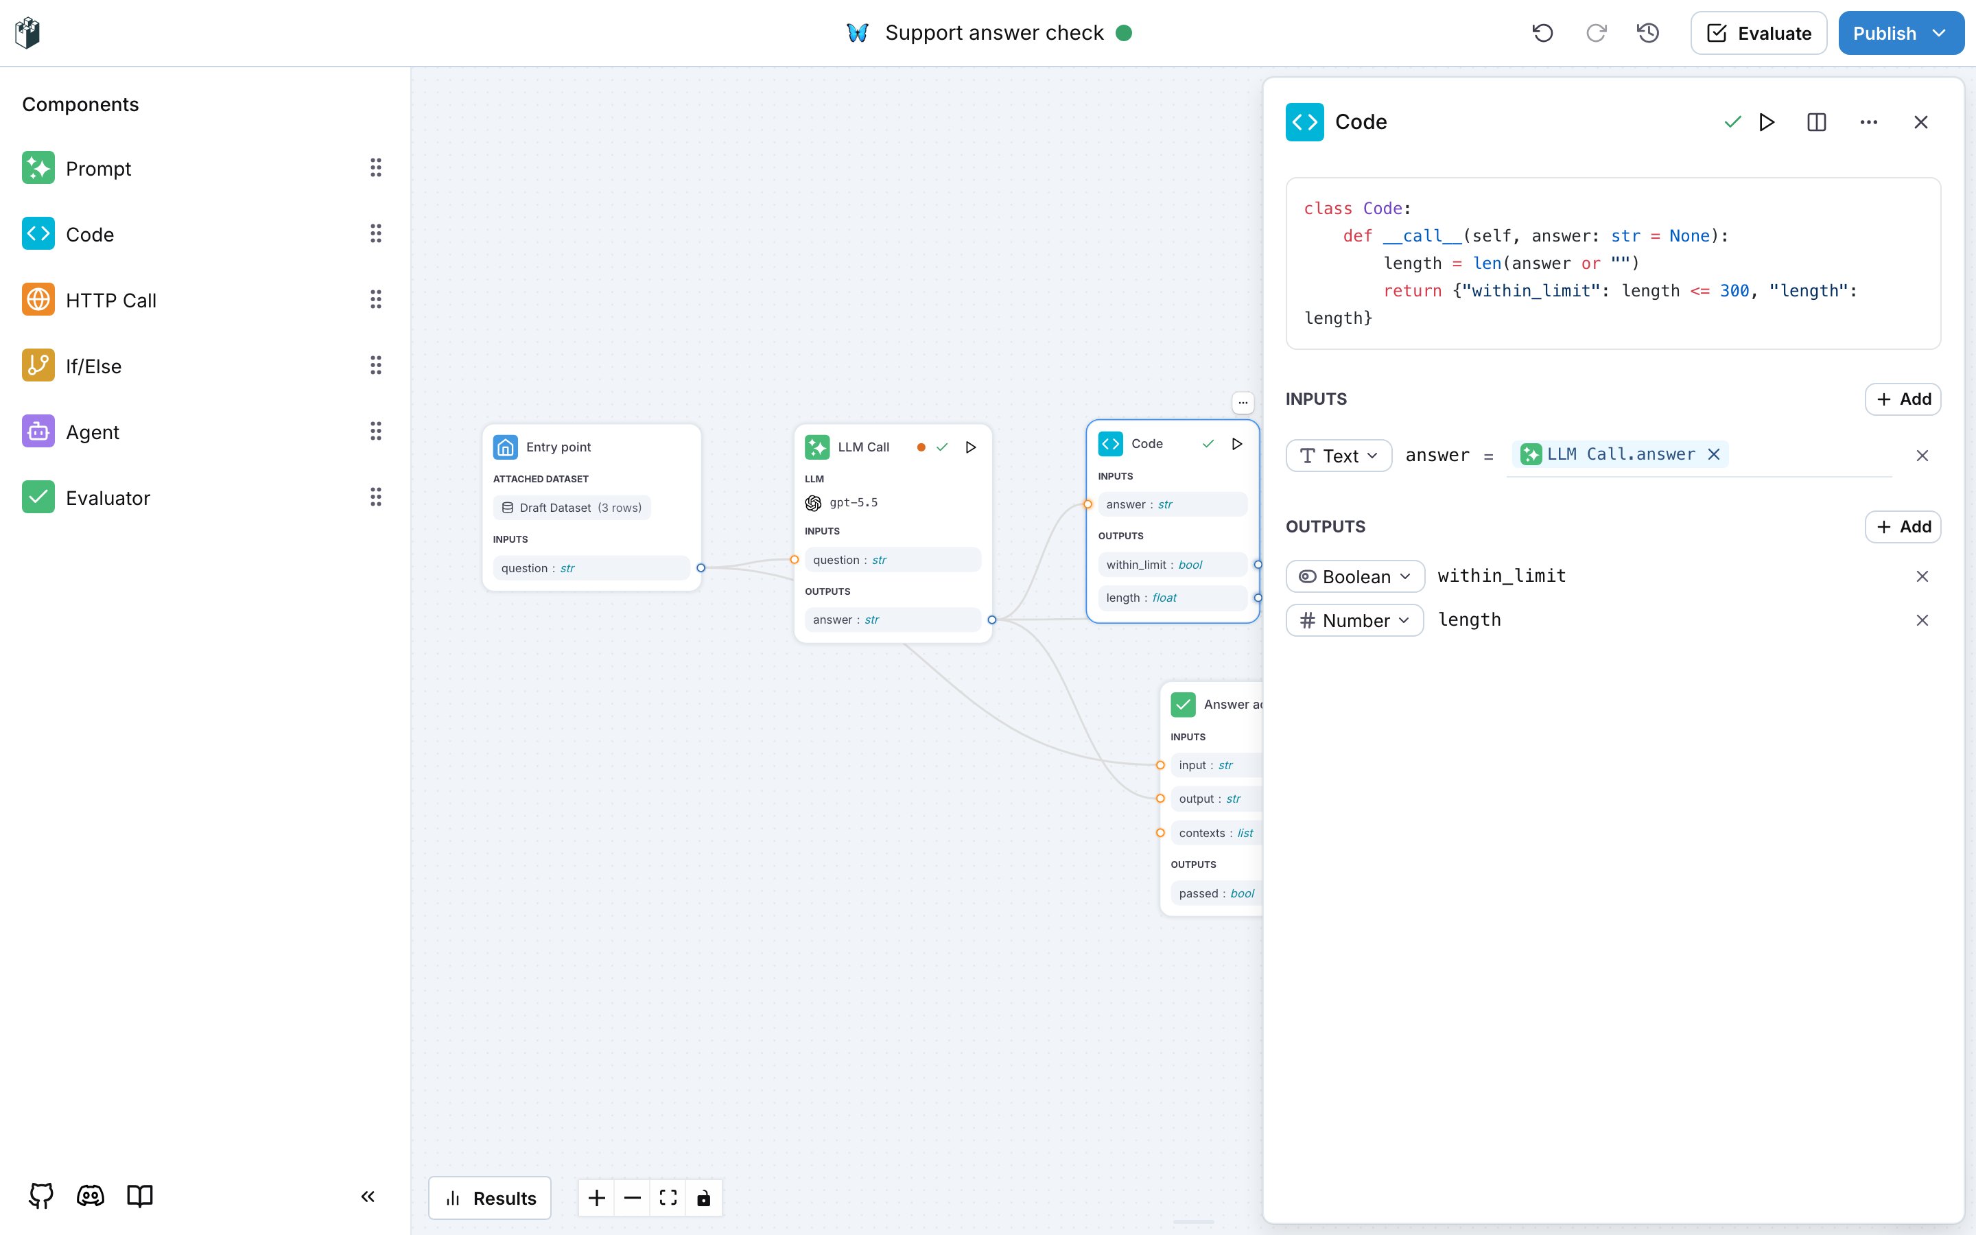Viewport: 1976px width, 1235px height.
Task: Click the gpt-5.5 model label
Action: tap(854, 502)
